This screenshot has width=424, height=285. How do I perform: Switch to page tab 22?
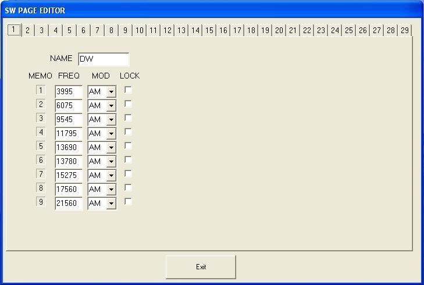[307, 30]
